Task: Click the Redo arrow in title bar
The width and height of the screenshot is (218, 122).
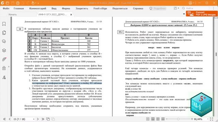Action: [28, 3]
